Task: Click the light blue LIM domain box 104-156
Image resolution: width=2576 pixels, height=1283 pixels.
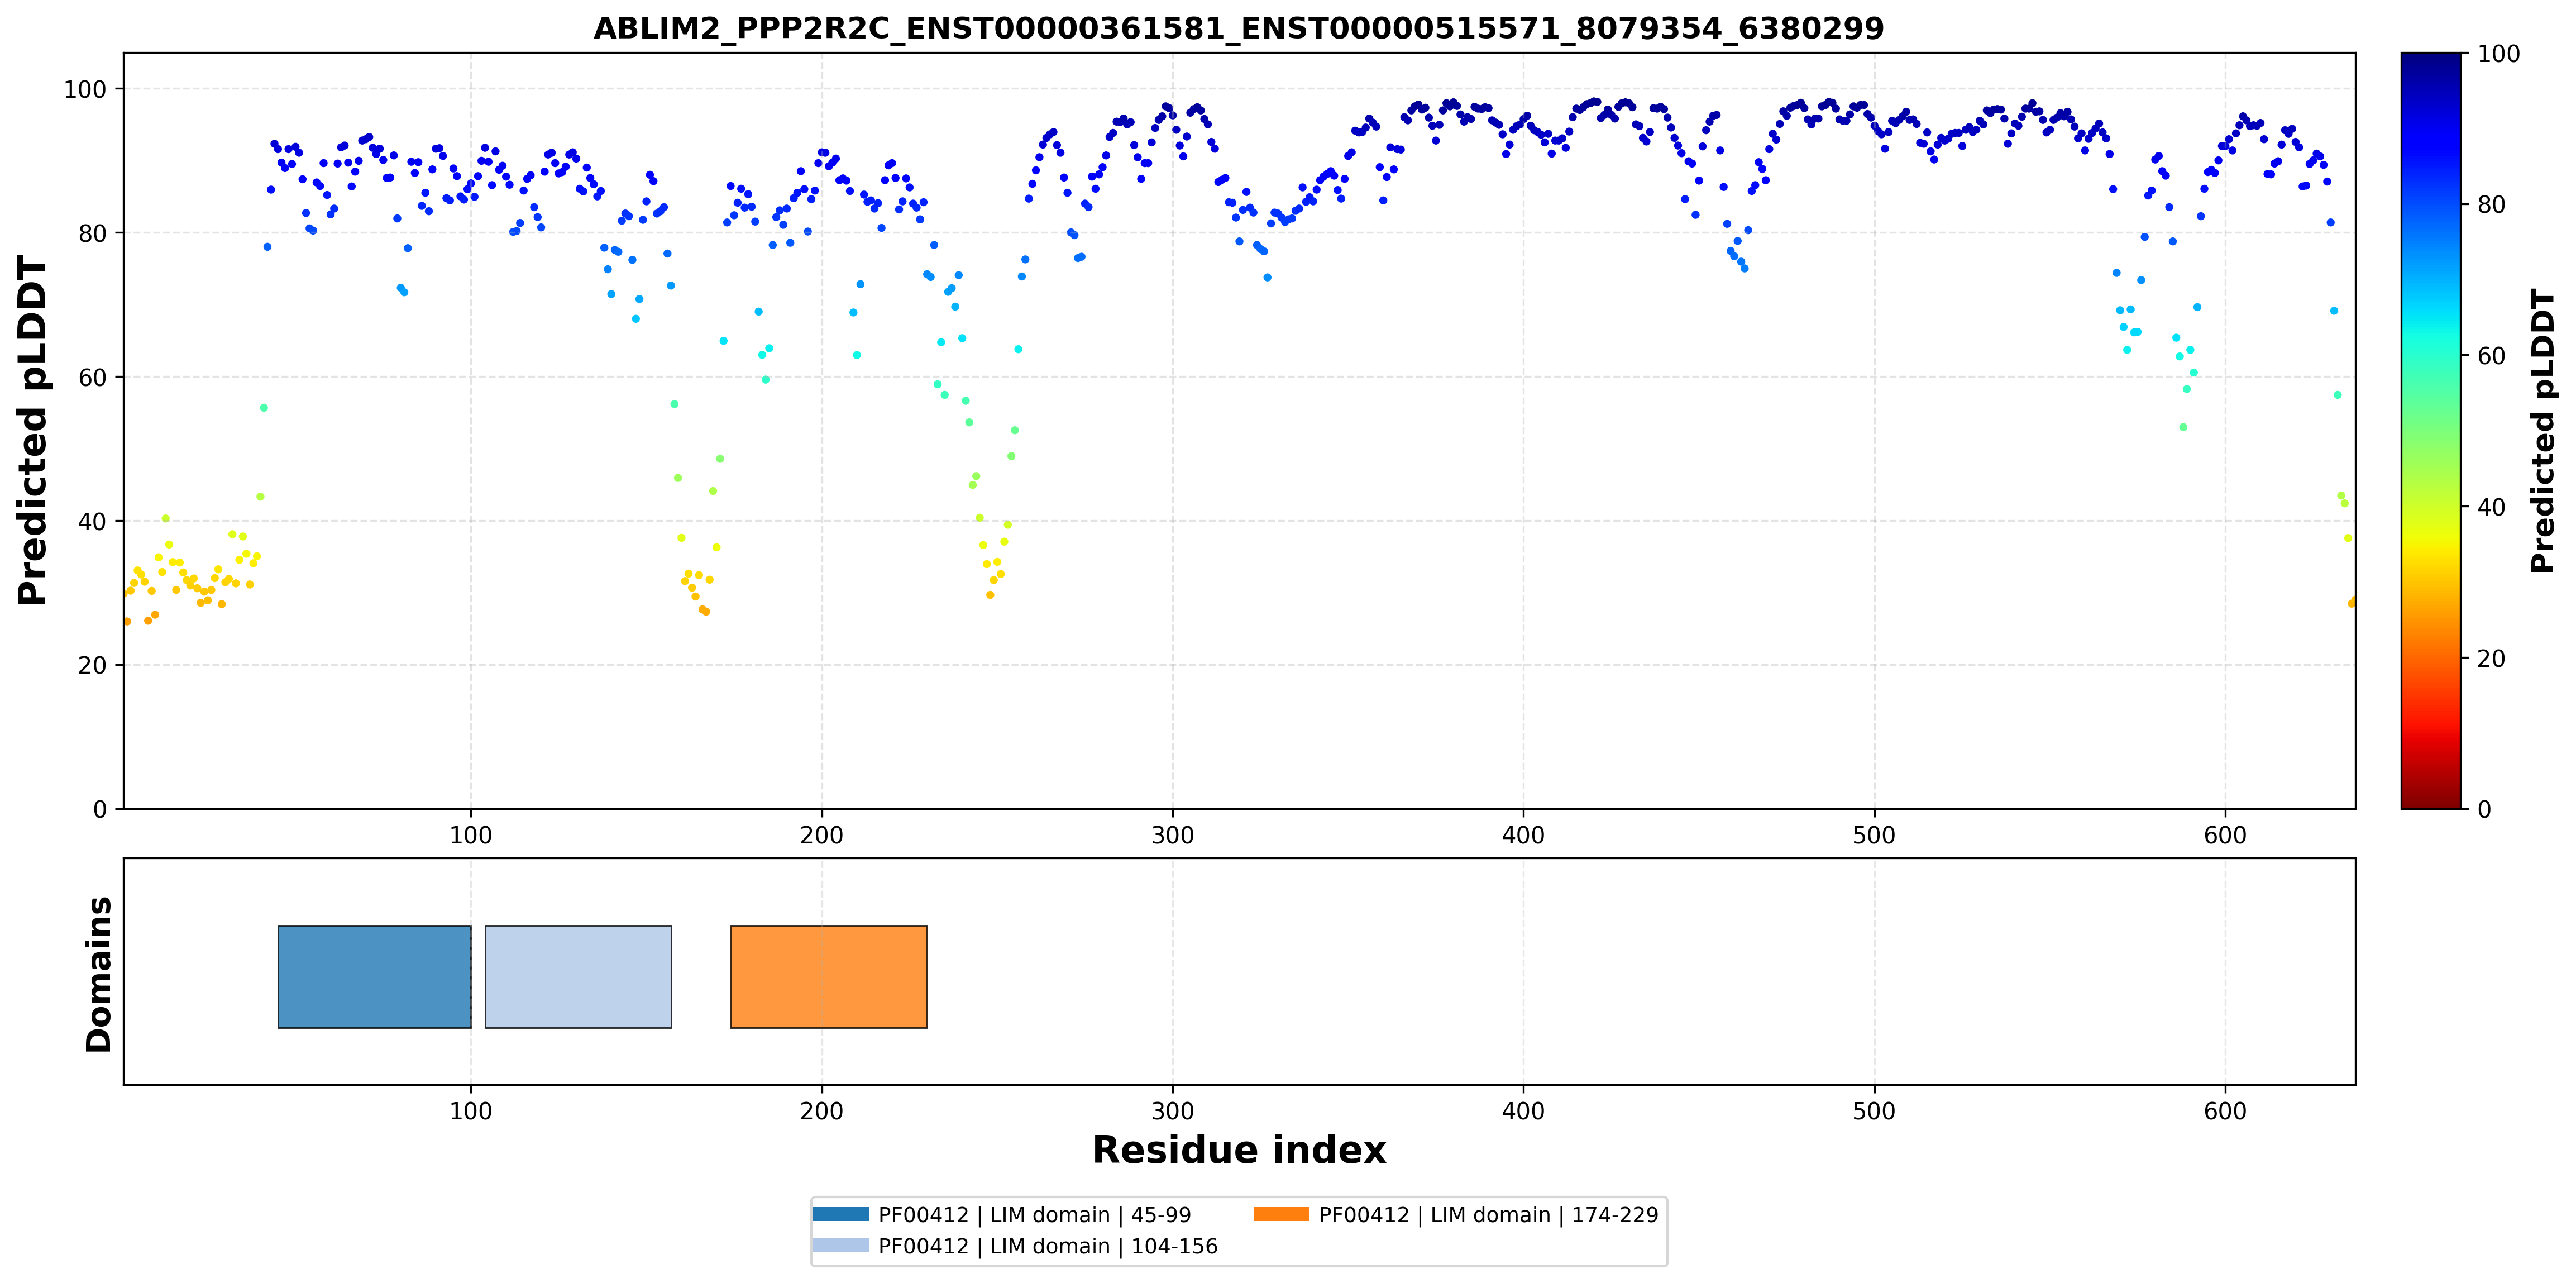Action: coord(578,976)
